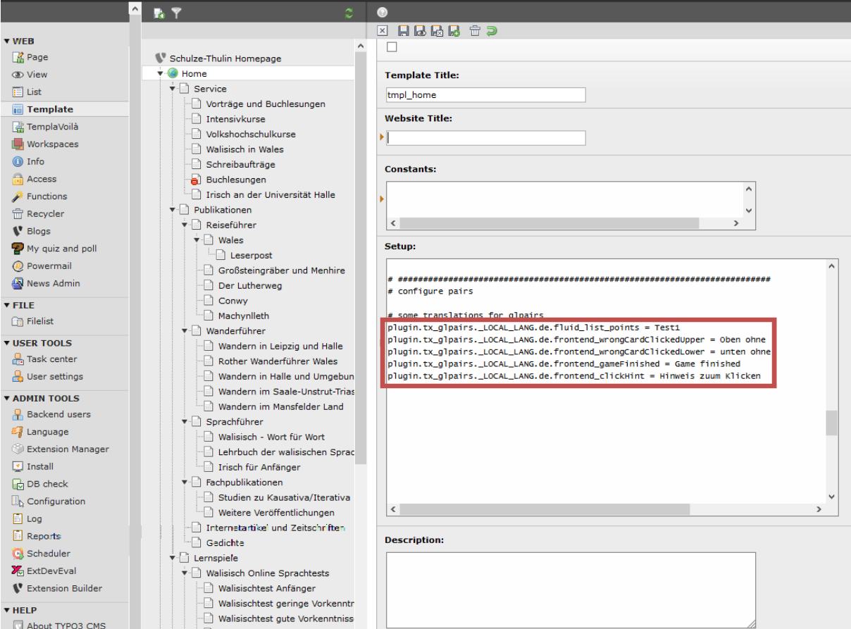
Task: Click the Extension Manager icon
Action: (x=19, y=449)
